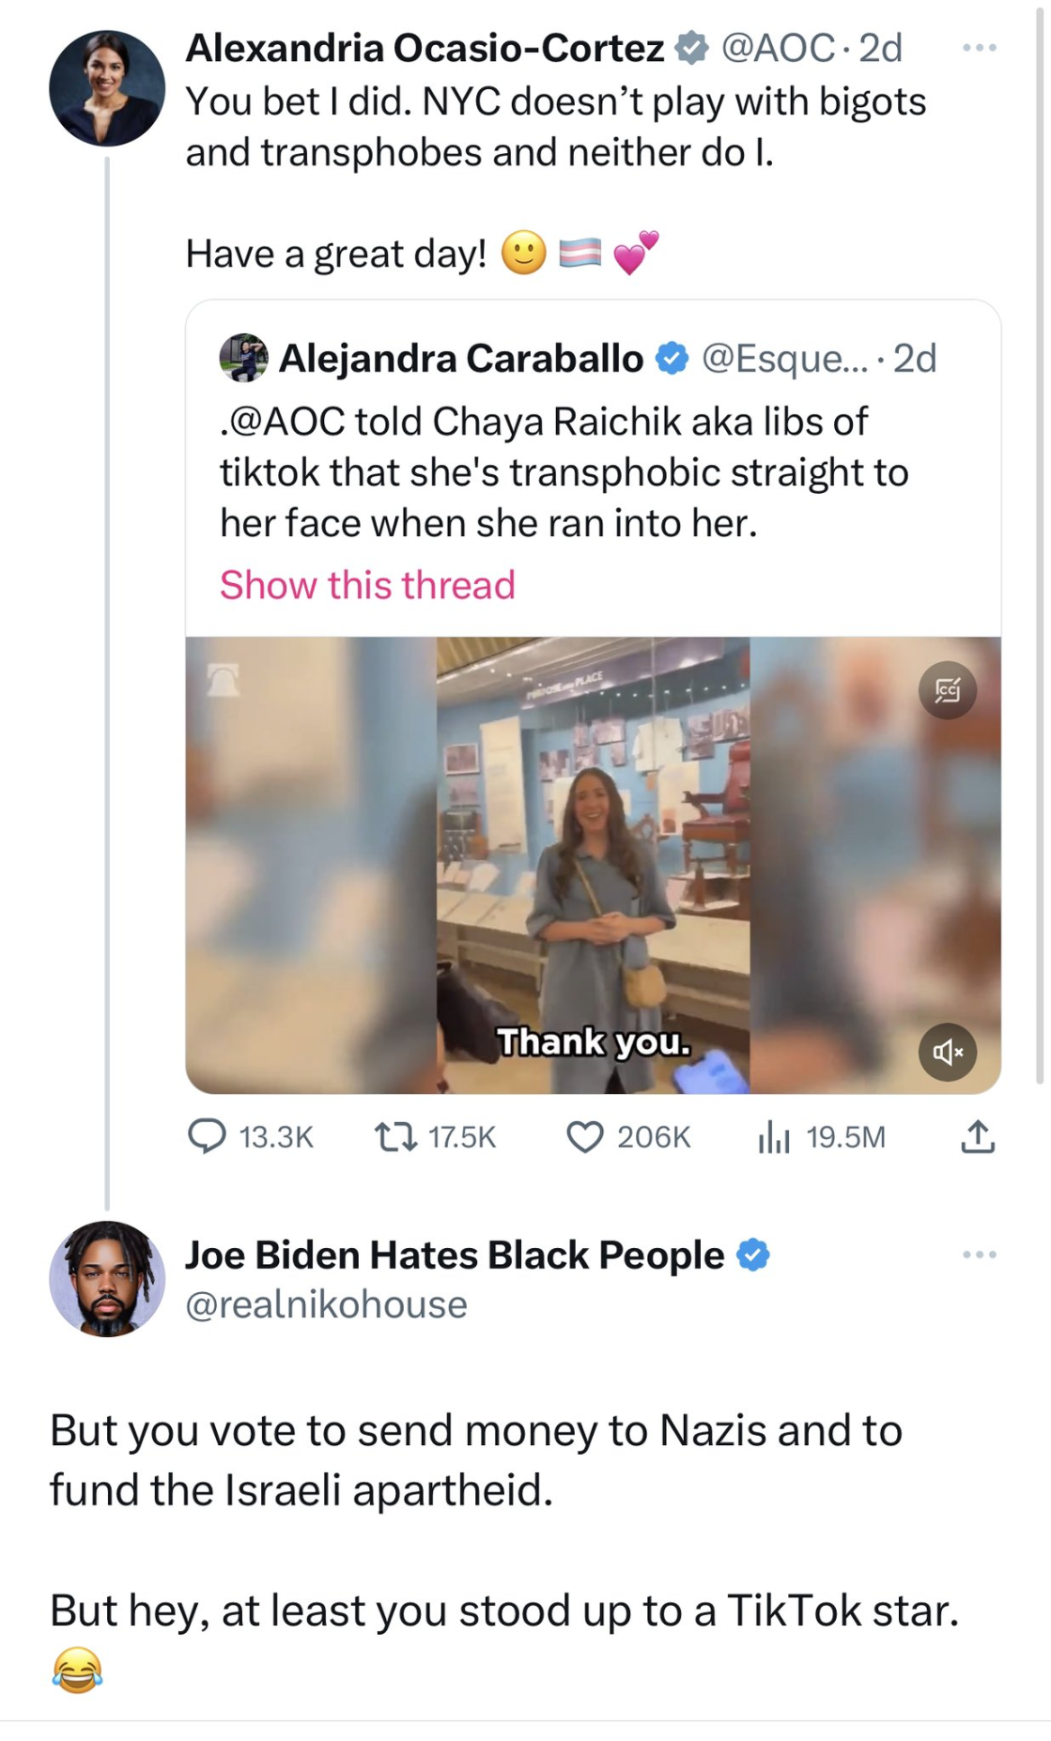Click the name Alexandria Ocasio-Cortez
Viewport: 1051px width, 1741px height.
tap(425, 48)
